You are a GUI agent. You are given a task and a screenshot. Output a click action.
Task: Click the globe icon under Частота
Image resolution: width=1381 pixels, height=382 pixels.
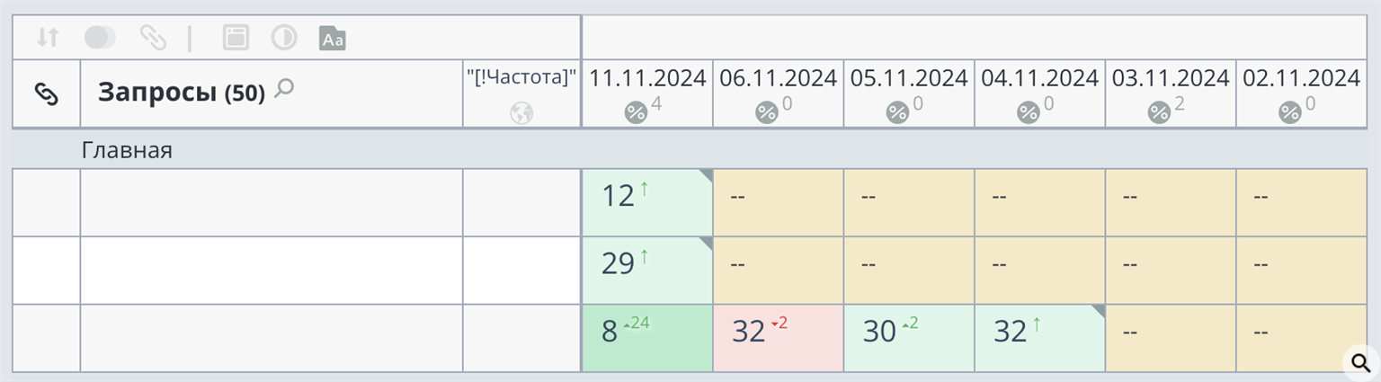(521, 113)
